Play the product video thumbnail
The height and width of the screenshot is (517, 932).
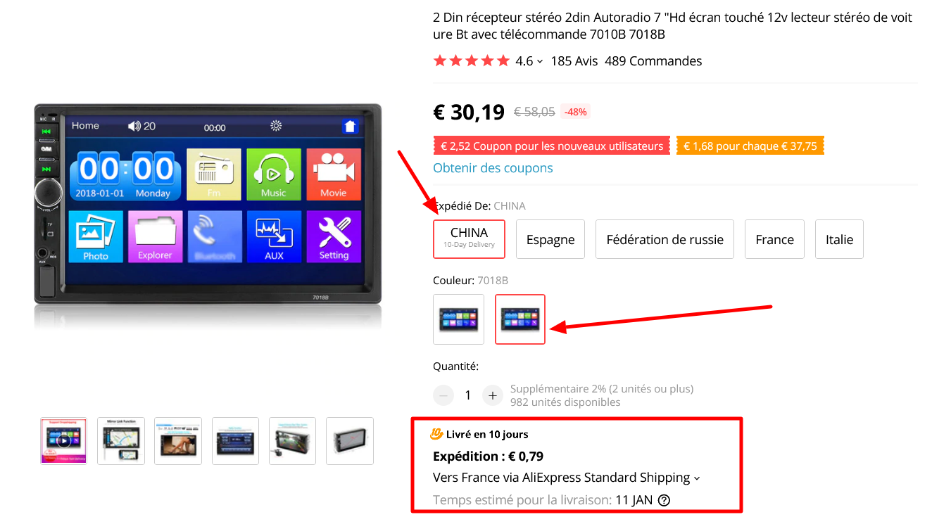point(64,441)
